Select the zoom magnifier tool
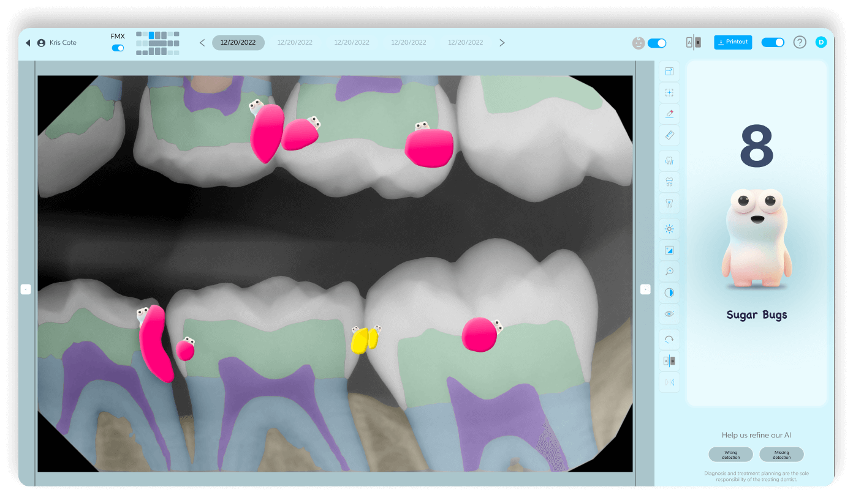Screen dimensions: 853x495 (669, 272)
